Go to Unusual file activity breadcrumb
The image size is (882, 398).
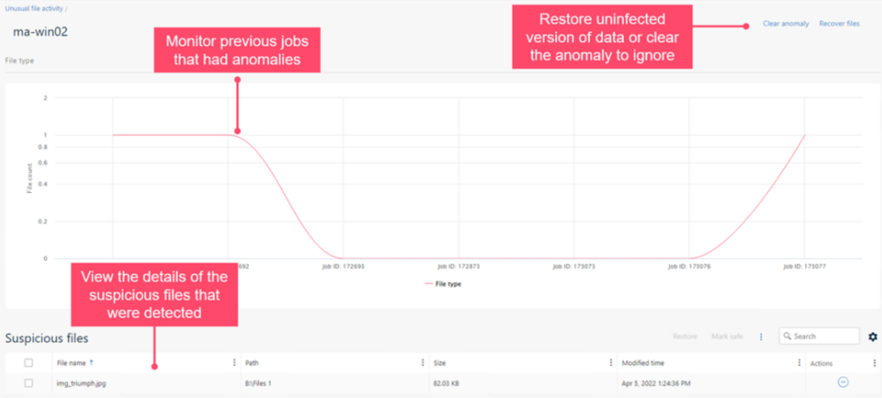[34, 8]
